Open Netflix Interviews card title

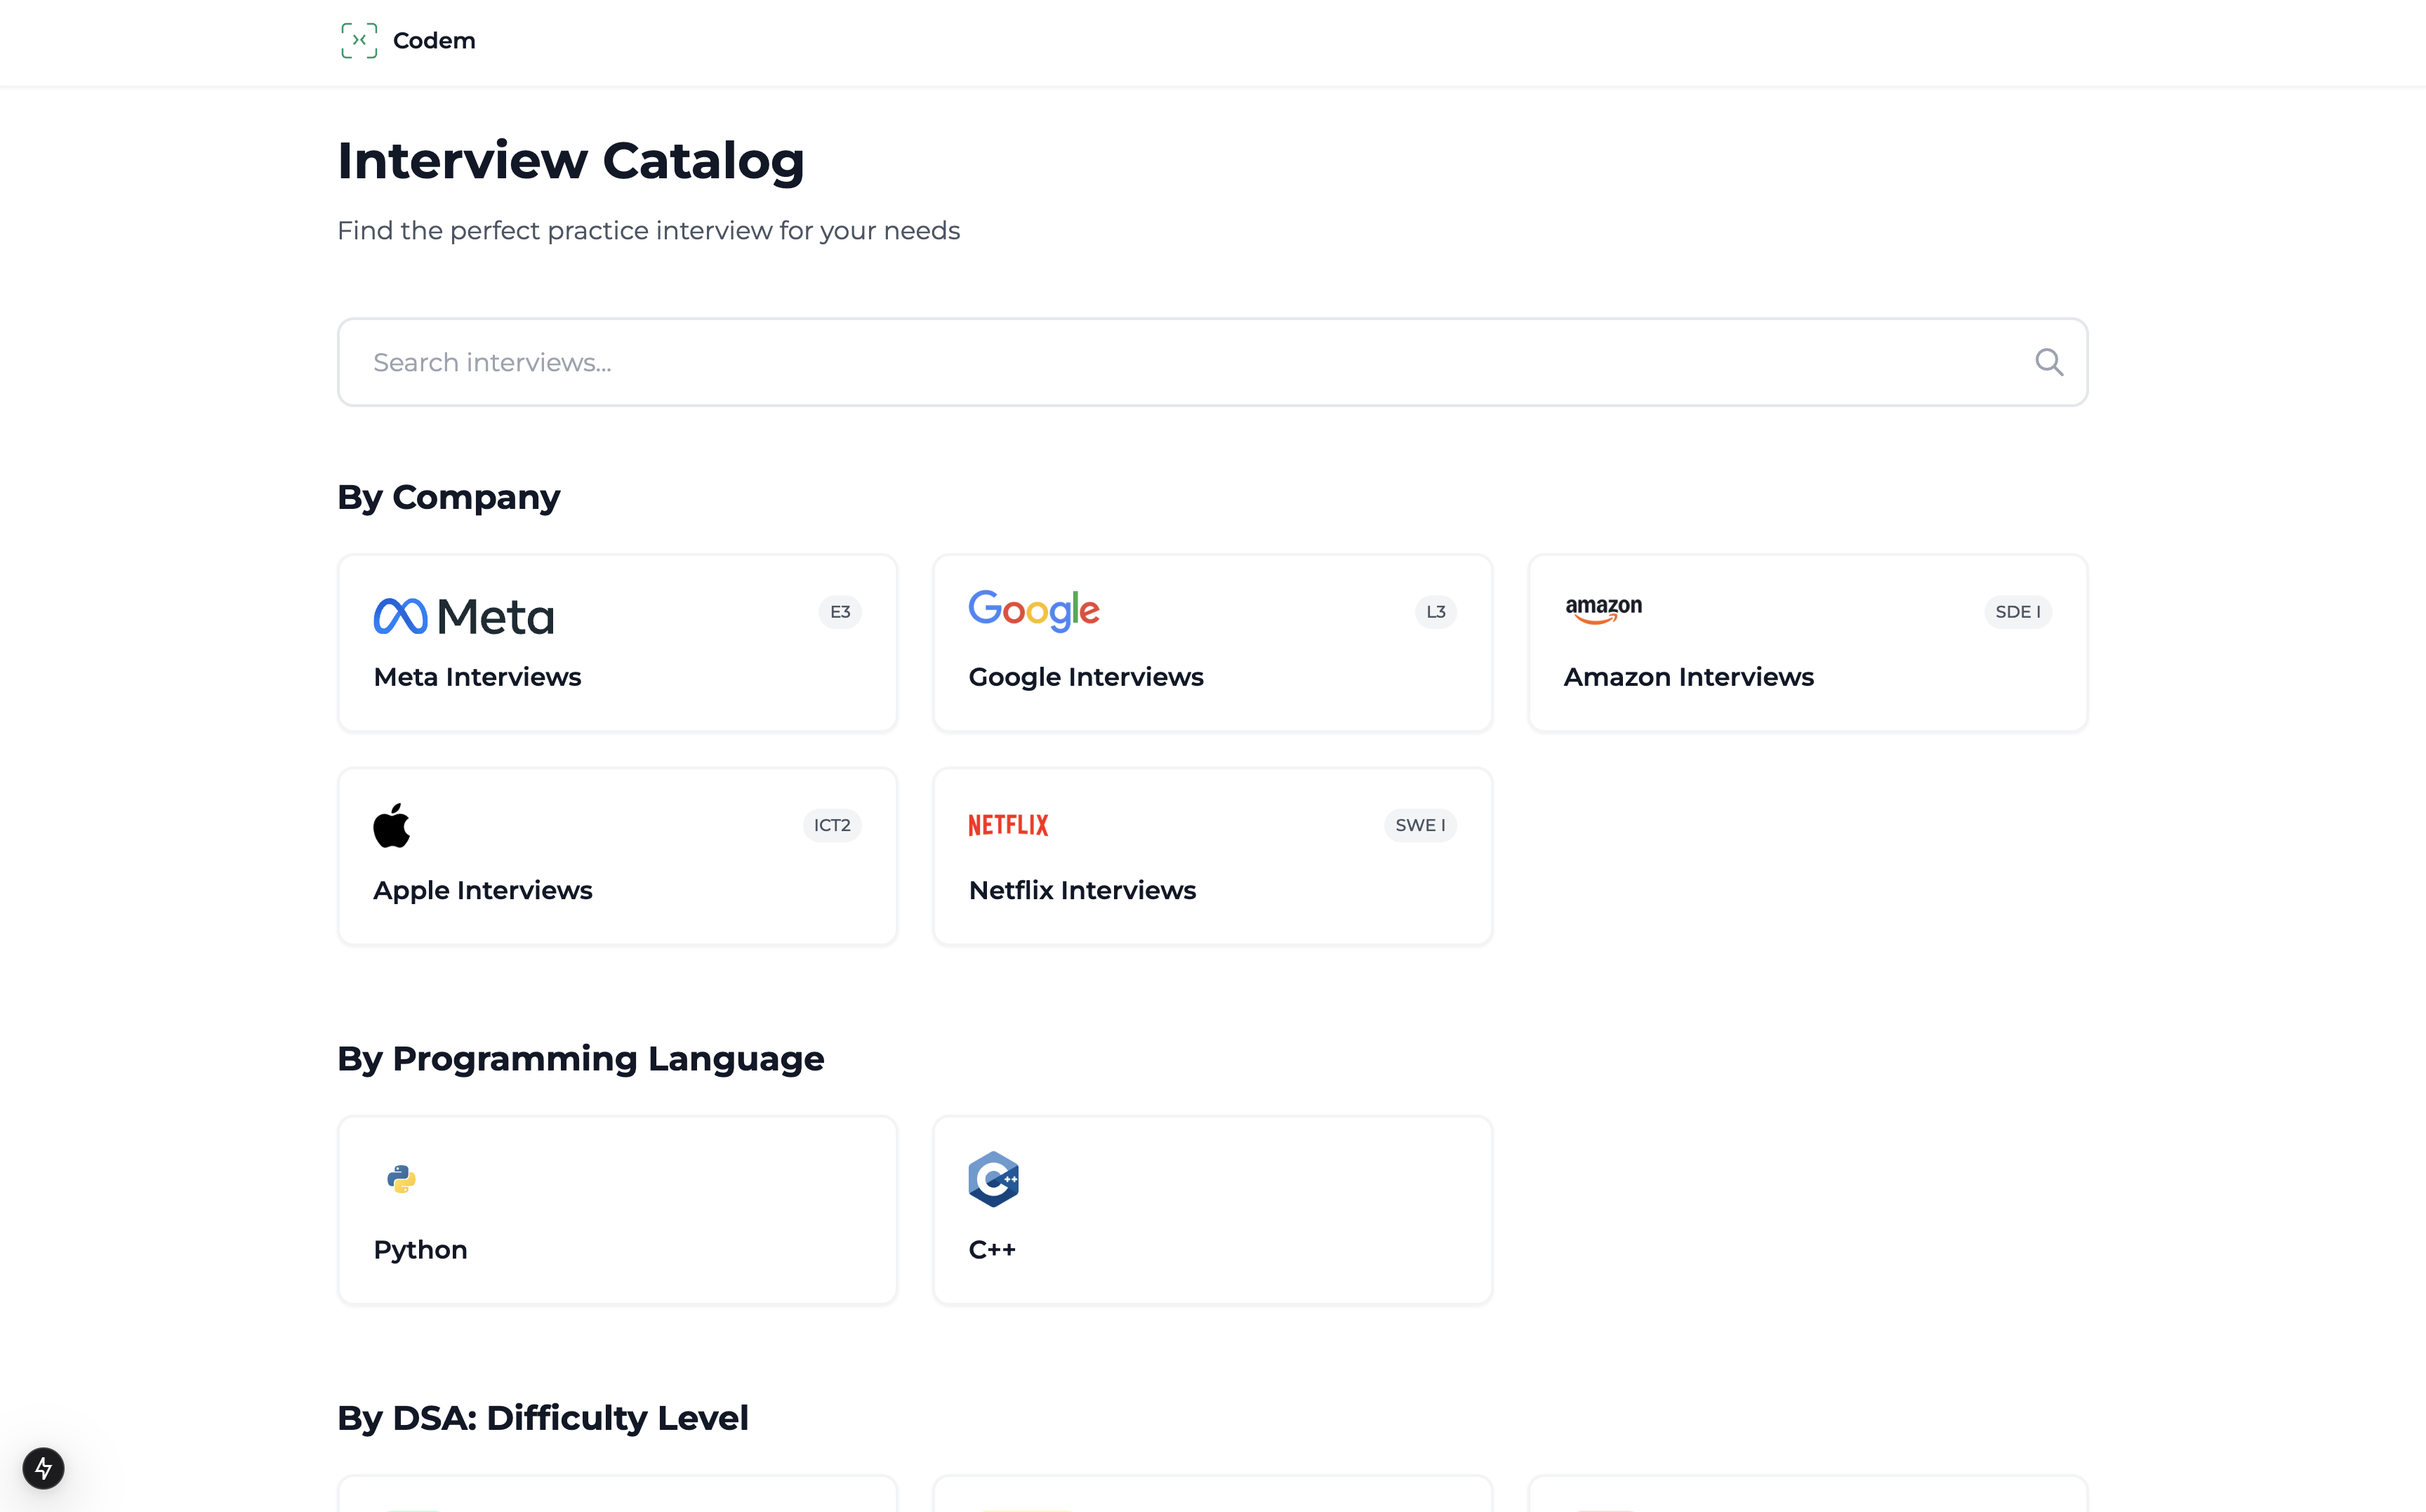1082,890
